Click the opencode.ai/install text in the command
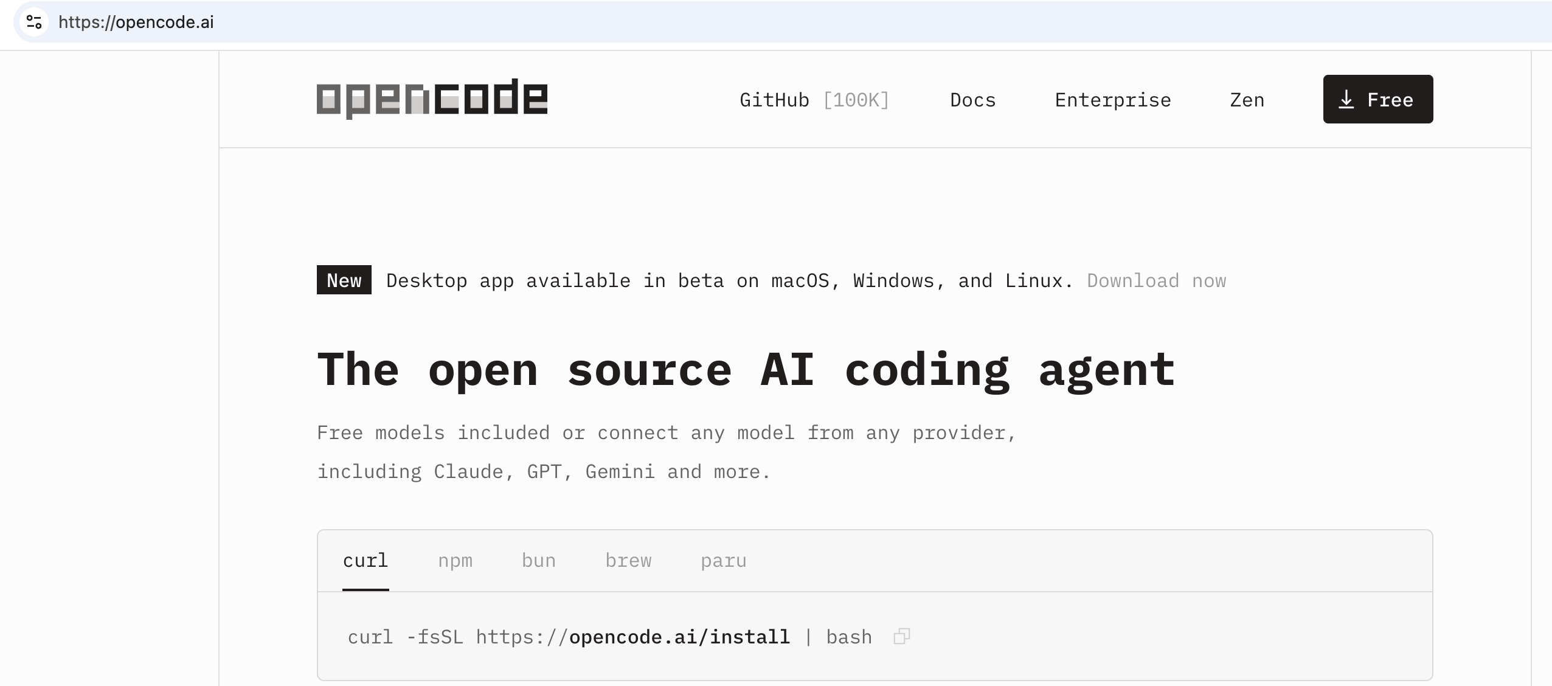The image size is (1552, 686). 679,637
